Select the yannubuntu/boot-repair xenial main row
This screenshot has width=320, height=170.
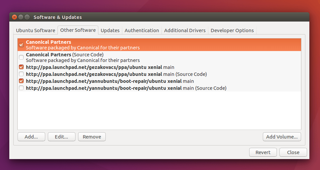[159, 81]
